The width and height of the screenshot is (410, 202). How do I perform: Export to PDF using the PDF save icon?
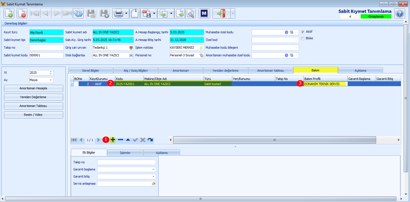147,13
